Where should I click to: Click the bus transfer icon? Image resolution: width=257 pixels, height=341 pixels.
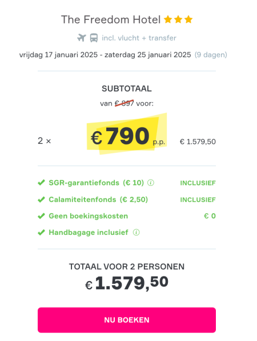click(x=94, y=38)
